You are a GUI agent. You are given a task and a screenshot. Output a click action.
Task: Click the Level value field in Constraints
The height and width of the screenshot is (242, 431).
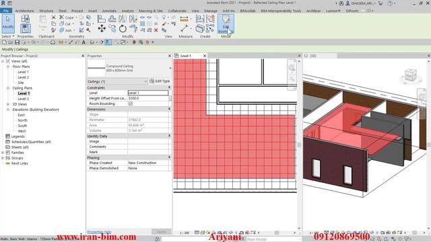tap(148, 93)
